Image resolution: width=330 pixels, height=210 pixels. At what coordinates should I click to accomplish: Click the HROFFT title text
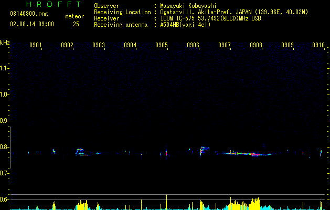[x=54, y=4]
